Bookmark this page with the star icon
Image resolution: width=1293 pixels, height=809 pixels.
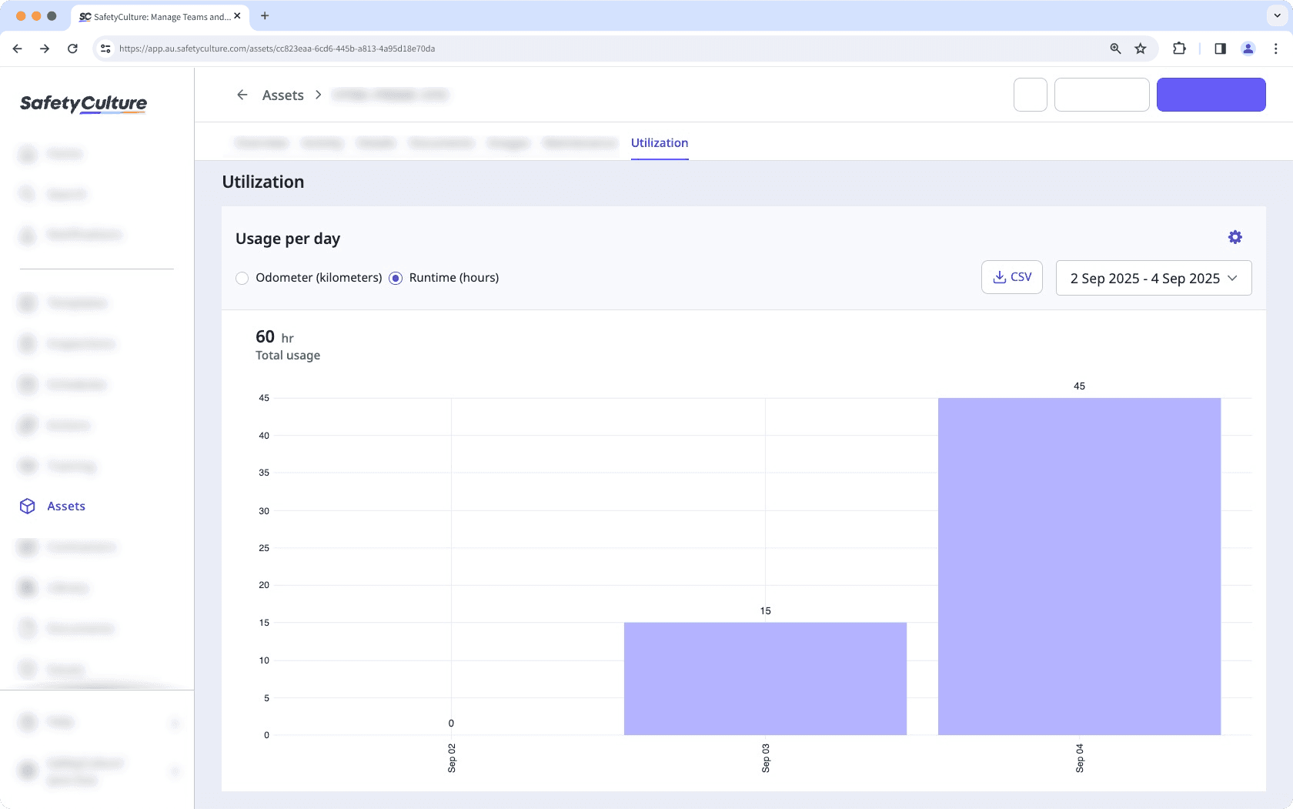(x=1141, y=48)
